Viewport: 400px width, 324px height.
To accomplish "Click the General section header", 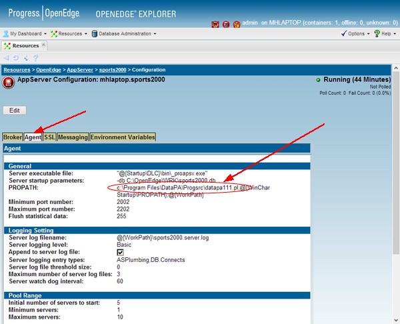I will pyautogui.click(x=157, y=166).
